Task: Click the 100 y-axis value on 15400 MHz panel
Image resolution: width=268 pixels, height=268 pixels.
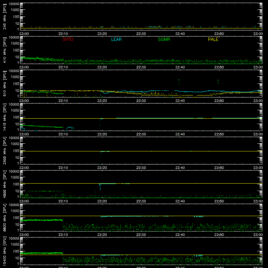Action: pos(16,251)
